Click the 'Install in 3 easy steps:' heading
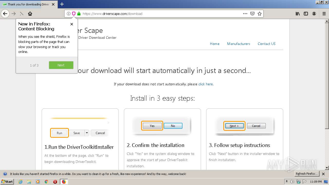The height and width of the screenshot is (185, 329). (x=162, y=98)
